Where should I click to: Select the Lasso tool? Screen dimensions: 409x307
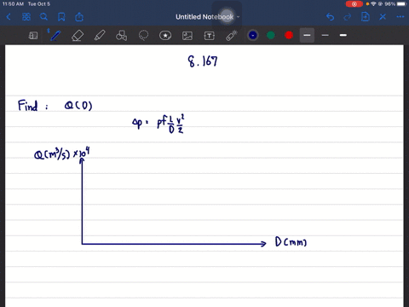pyautogui.click(x=143, y=36)
